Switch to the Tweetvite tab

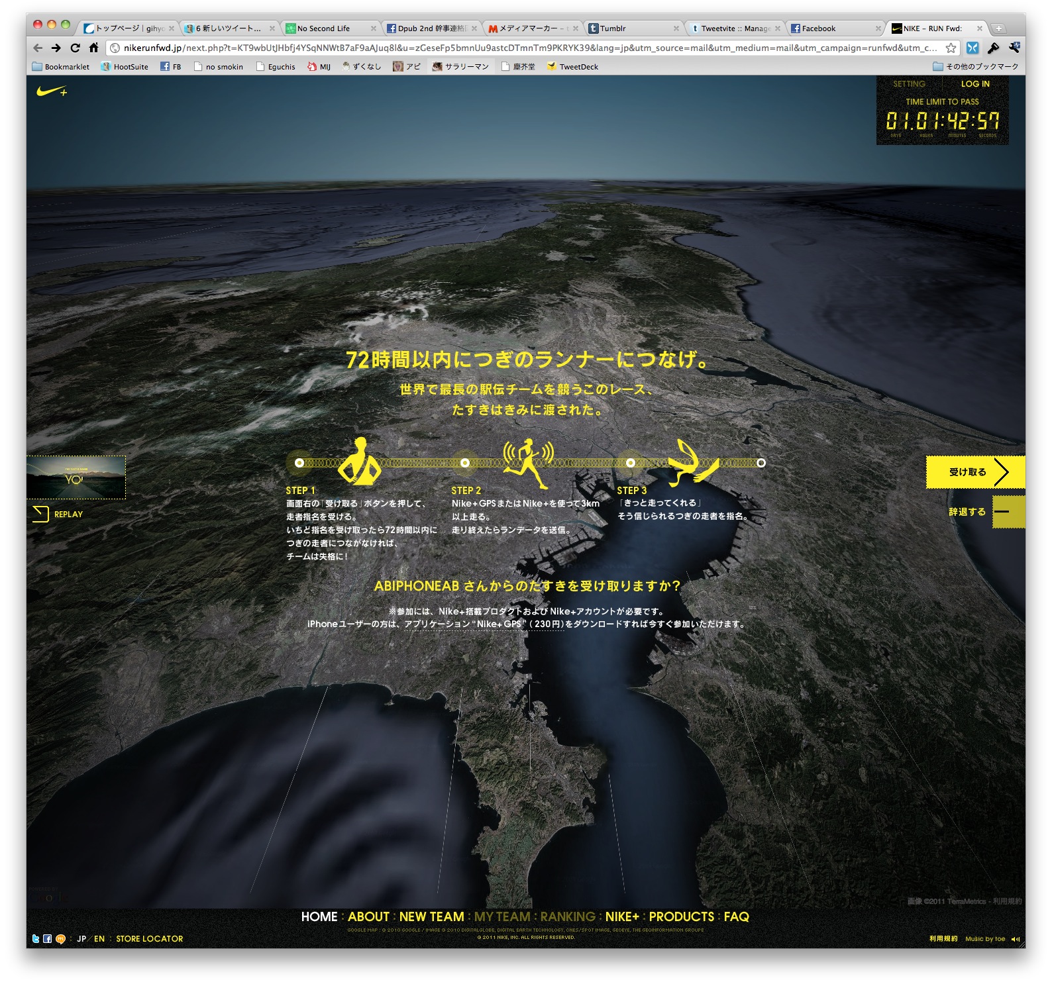coord(734,28)
